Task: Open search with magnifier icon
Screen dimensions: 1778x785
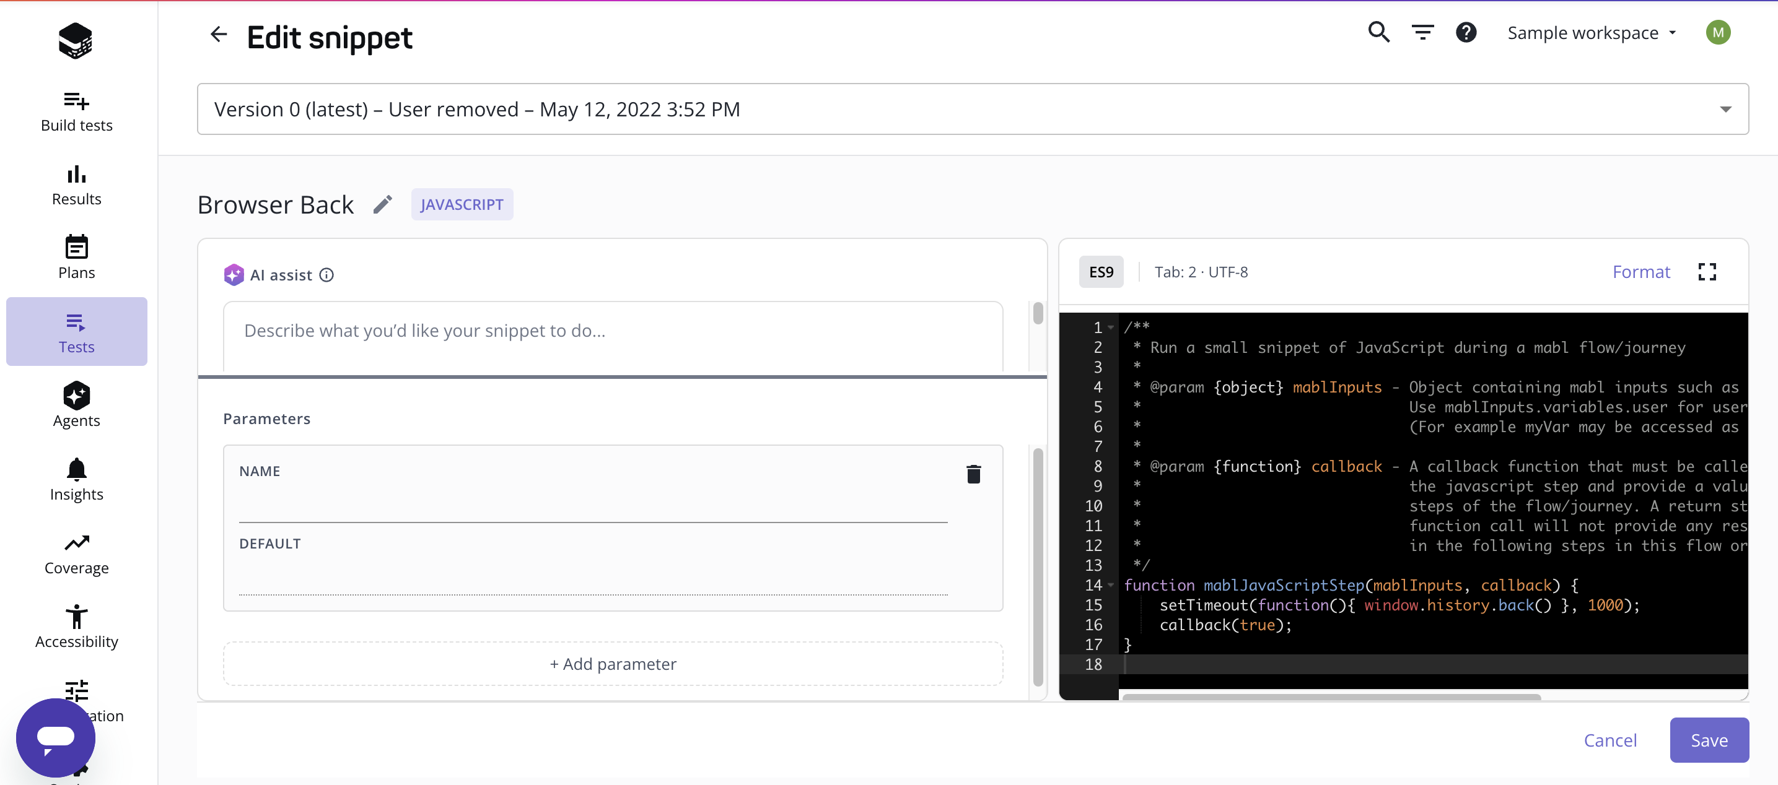Action: click(x=1378, y=32)
